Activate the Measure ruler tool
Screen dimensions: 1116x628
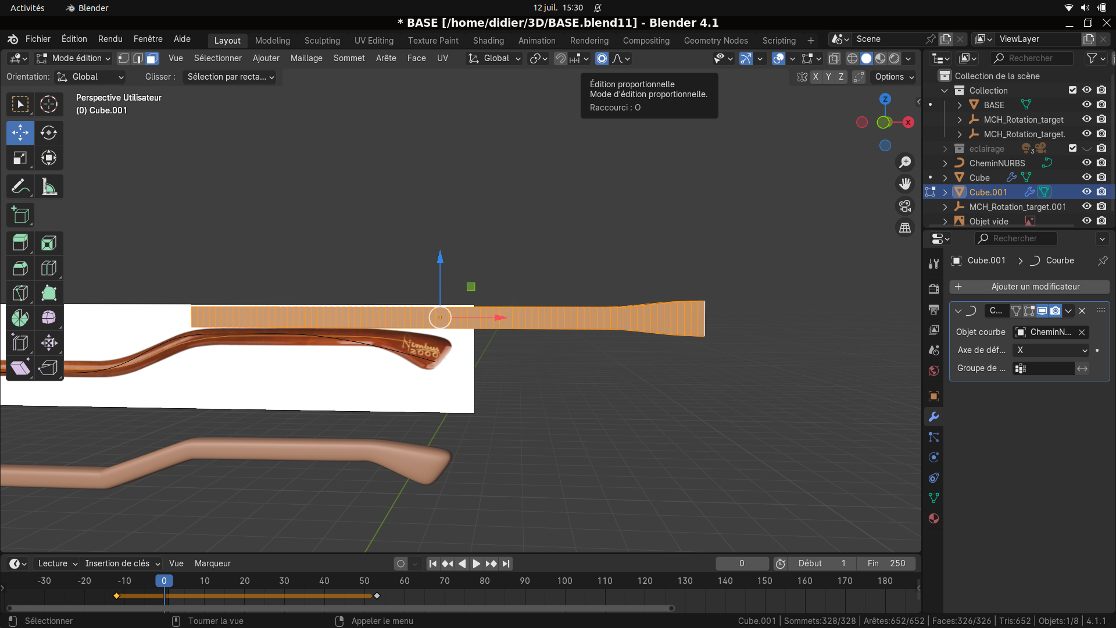tap(49, 187)
